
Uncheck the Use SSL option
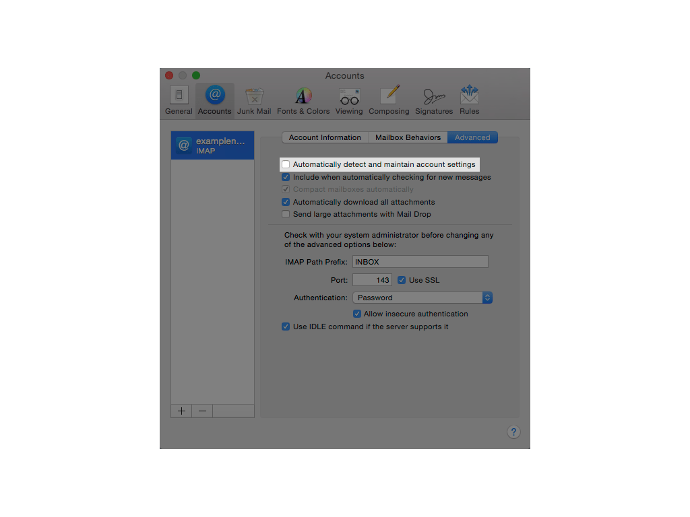coord(402,279)
